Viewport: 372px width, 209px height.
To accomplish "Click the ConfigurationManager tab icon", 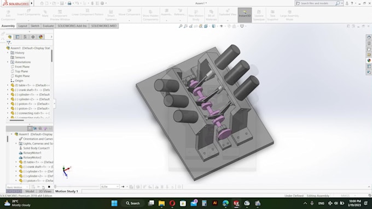I will tap(25, 37).
